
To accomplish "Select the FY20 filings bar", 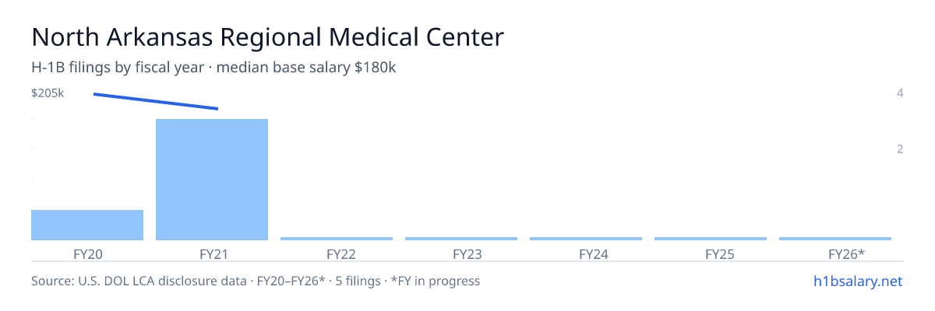I will tap(87, 225).
